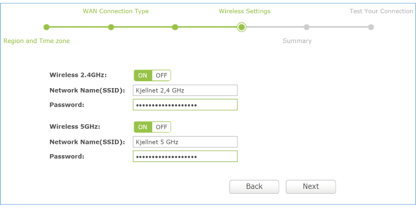Focus the Wireless 5GHz Password field
The width and height of the screenshot is (416, 208).
pyautogui.click(x=185, y=157)
